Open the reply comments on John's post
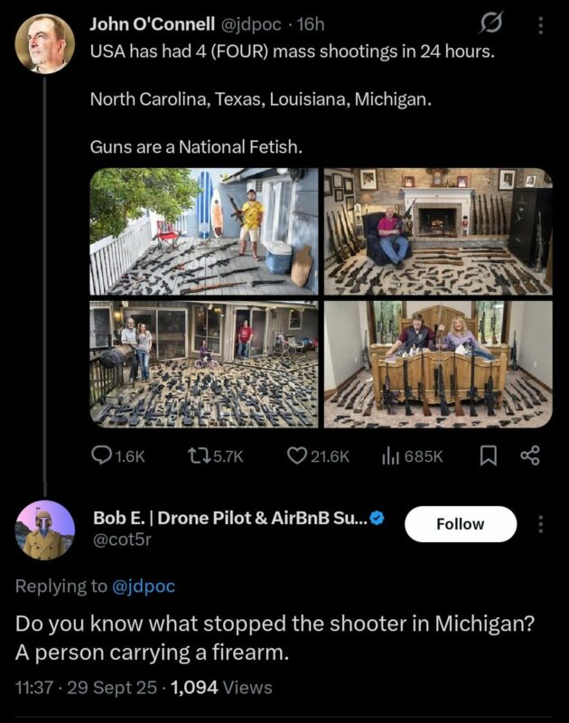This screenshot has height=723, width=569. (x=118, y=456)
